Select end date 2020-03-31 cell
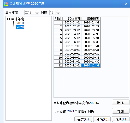 pos(91,30)
